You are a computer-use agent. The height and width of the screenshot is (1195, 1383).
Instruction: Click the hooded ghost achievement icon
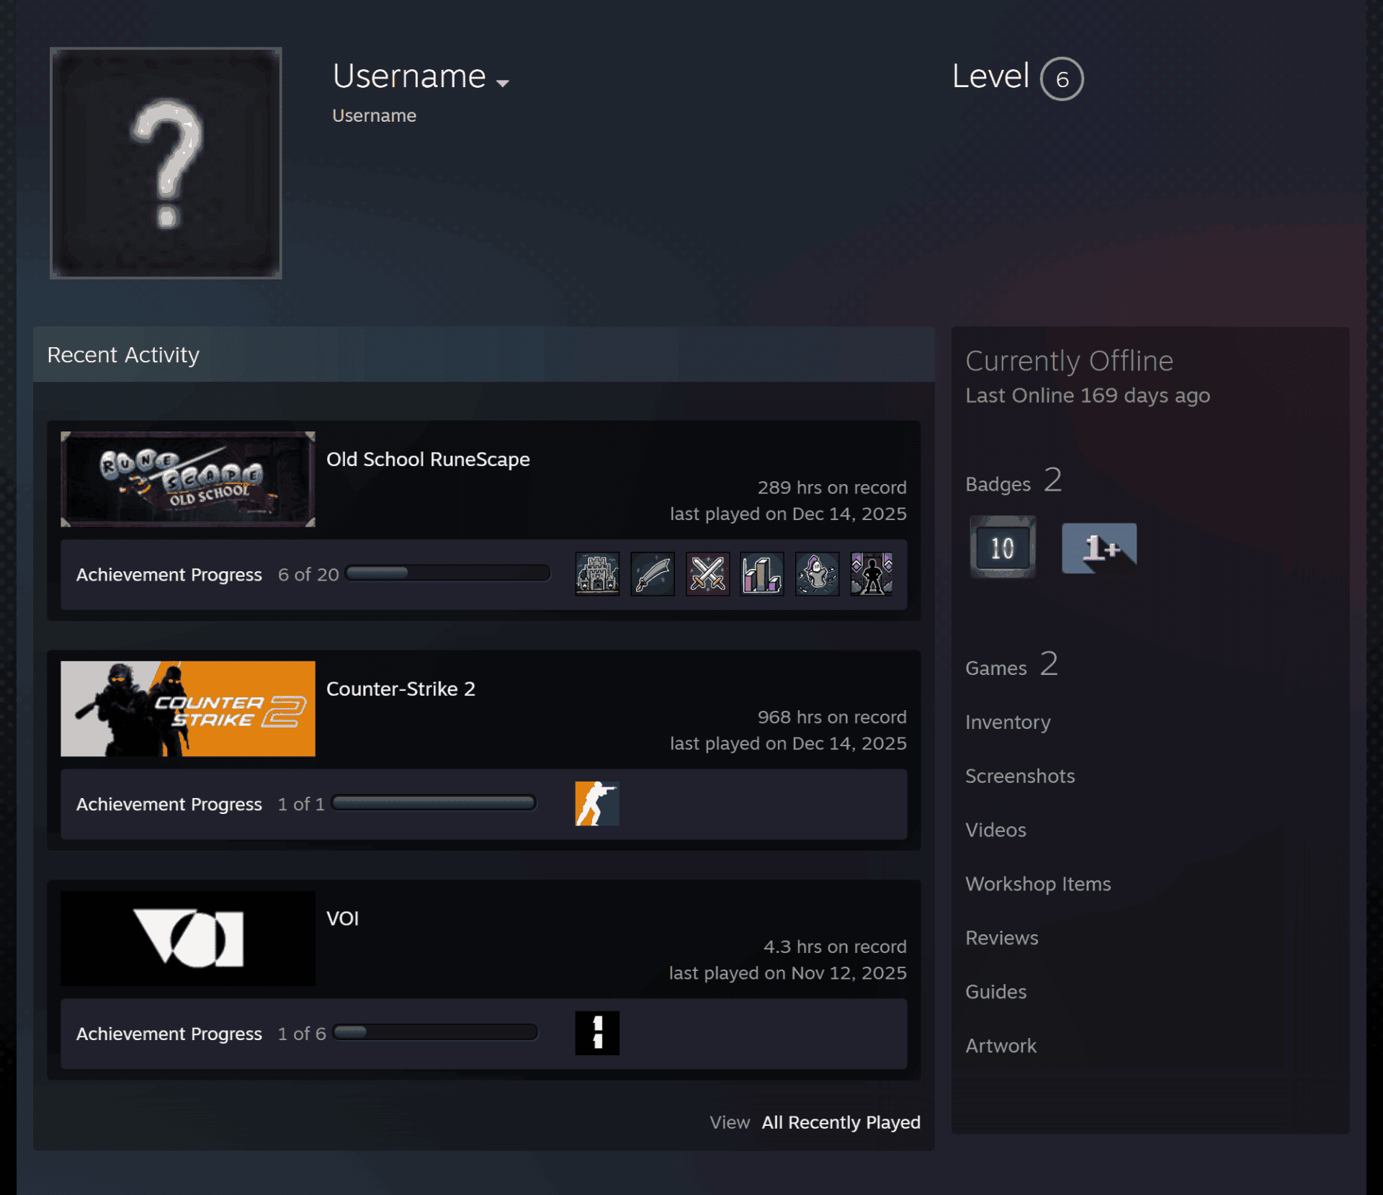click(x=817, y=574)
